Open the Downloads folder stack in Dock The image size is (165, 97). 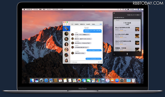128,80
